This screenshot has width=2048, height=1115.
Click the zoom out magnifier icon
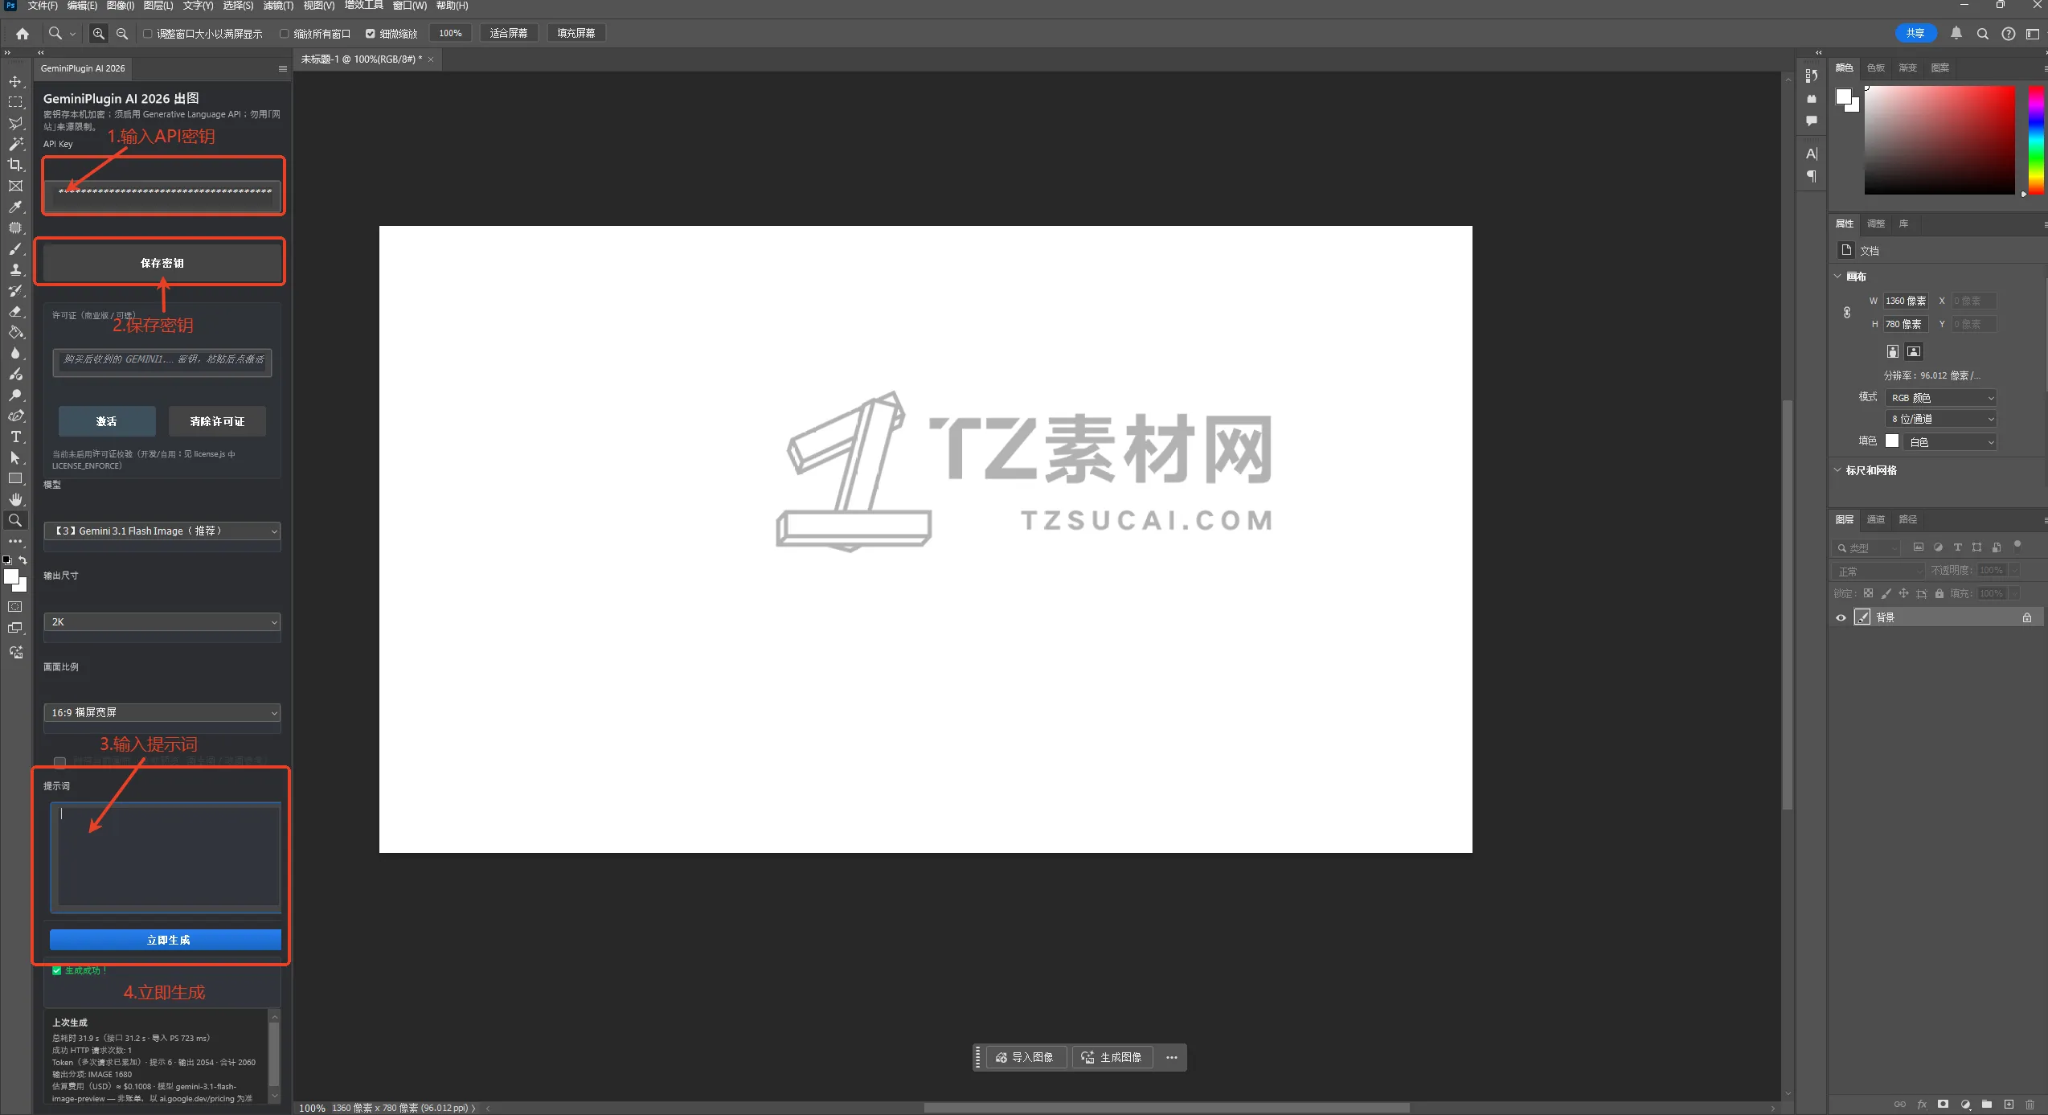122,34
